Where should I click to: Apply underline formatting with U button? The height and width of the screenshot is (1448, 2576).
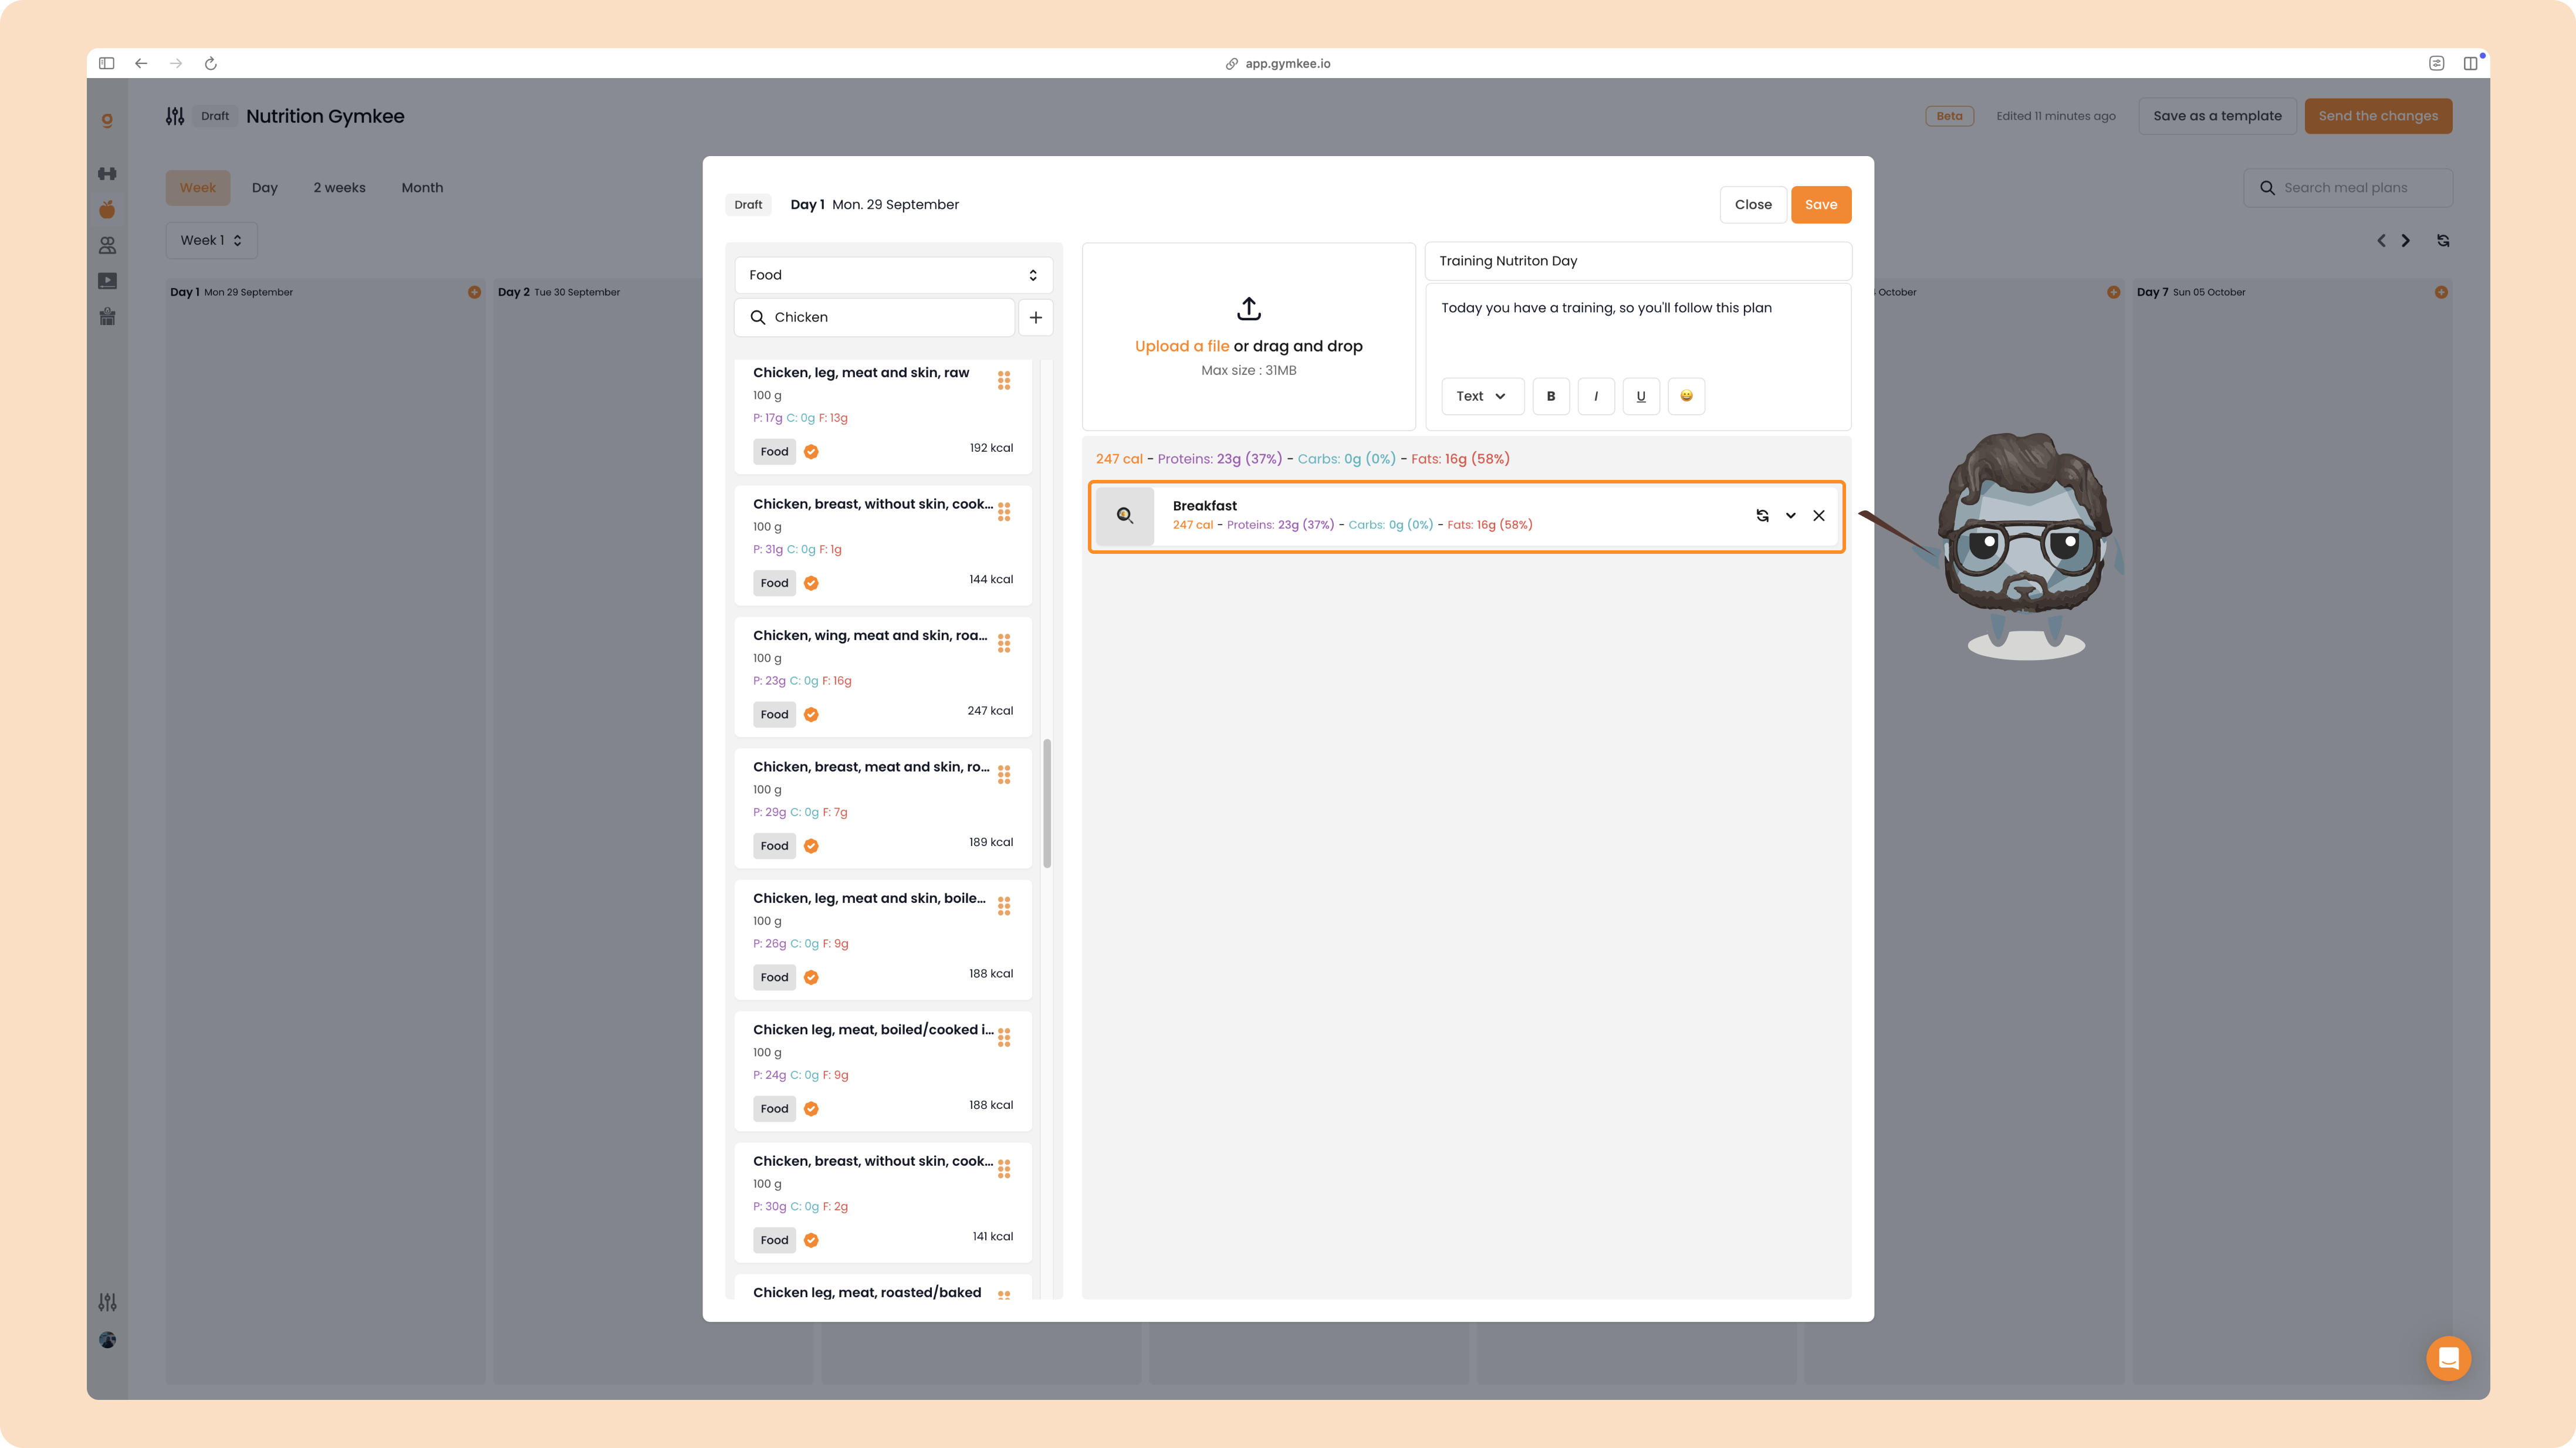pos(1641,396)
